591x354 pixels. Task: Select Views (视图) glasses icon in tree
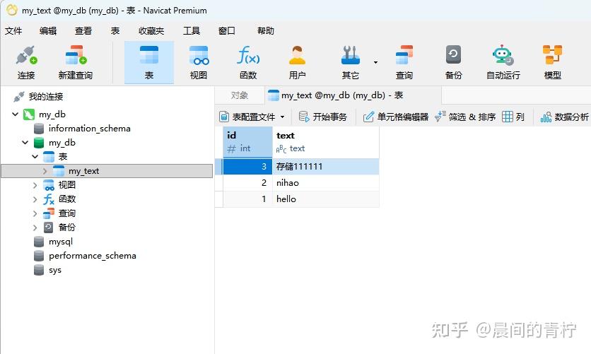(x=49, y=185)
